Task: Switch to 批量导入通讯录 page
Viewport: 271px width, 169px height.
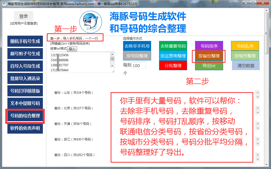Action: point(25,79)
